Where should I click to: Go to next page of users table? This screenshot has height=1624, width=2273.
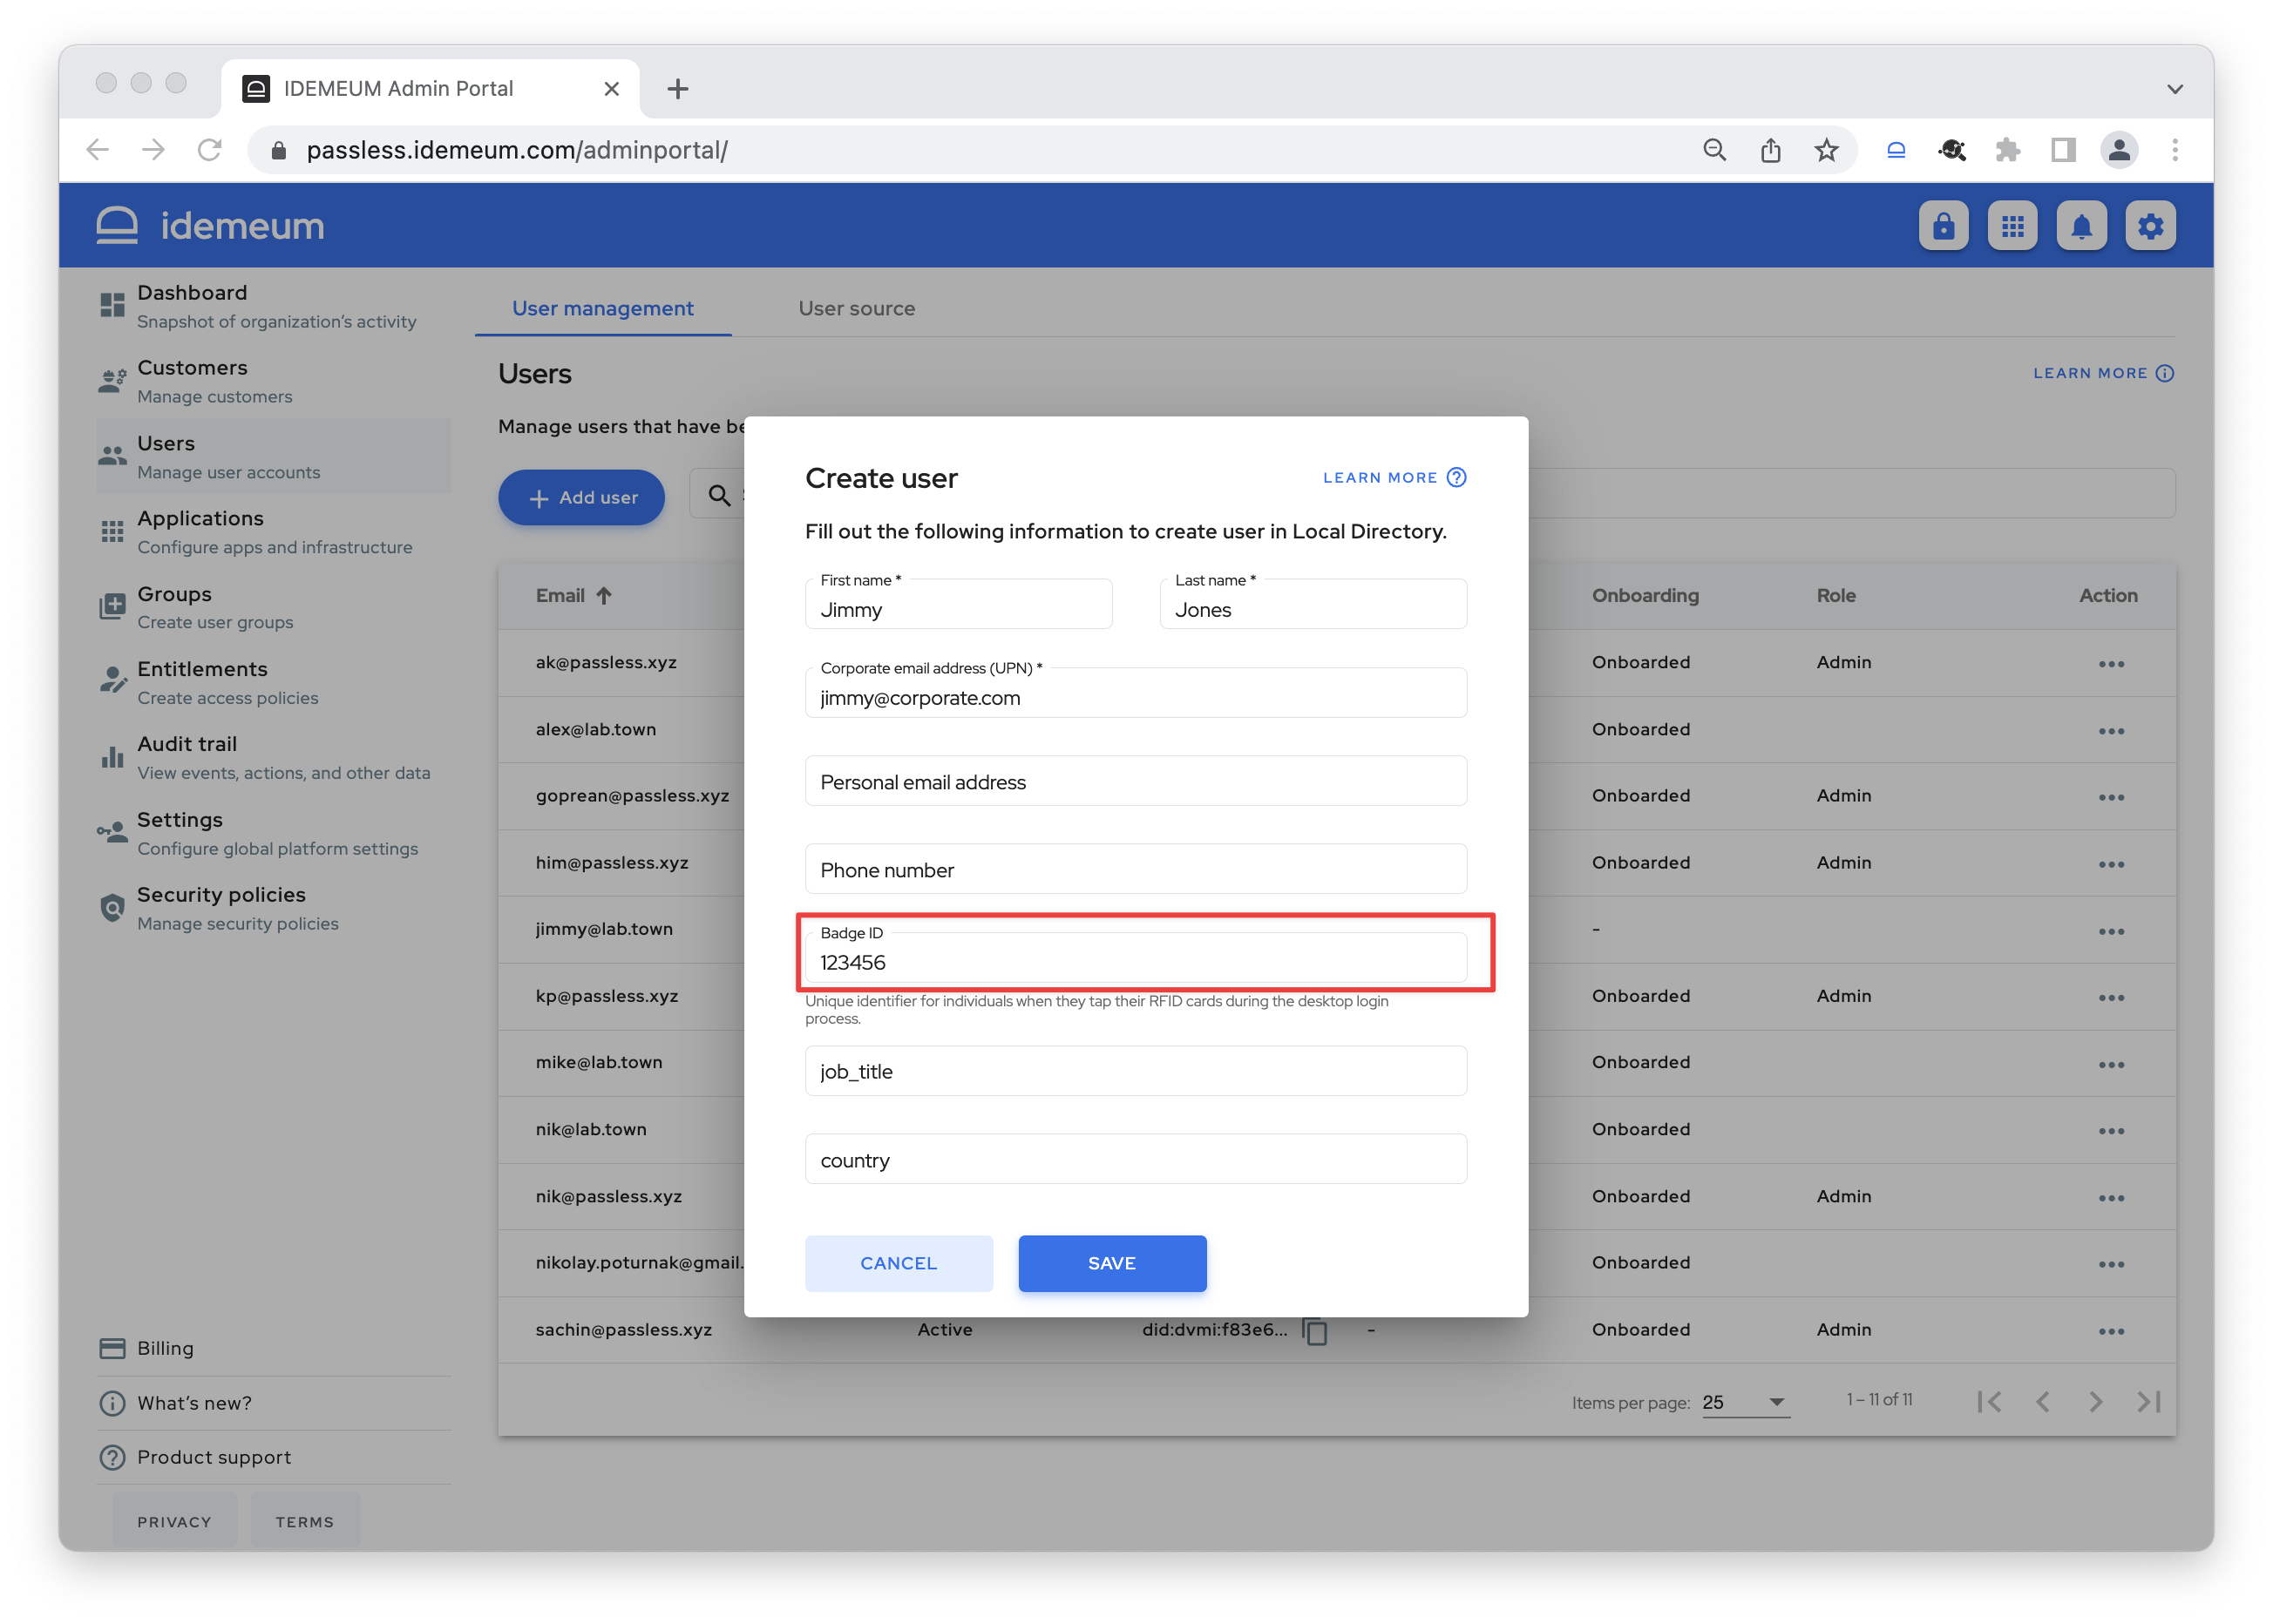click(2095, 1401)
